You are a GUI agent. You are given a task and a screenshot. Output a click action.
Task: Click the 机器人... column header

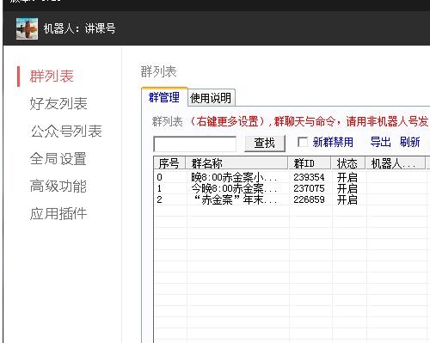[396, 163]
